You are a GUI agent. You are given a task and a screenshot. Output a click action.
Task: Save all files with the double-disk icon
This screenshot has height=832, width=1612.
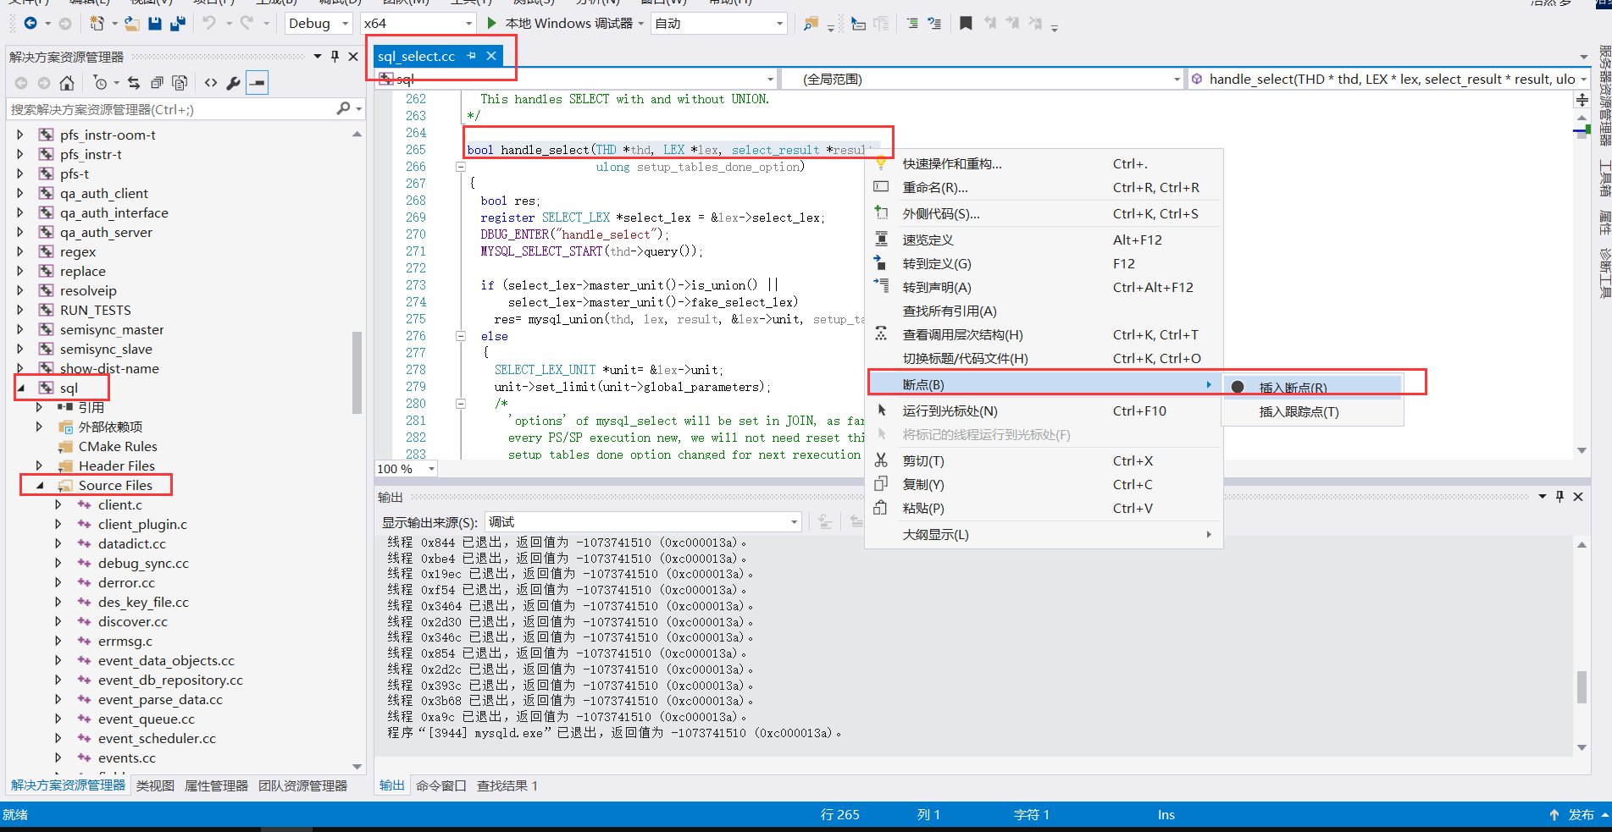[x=177, y=23]
